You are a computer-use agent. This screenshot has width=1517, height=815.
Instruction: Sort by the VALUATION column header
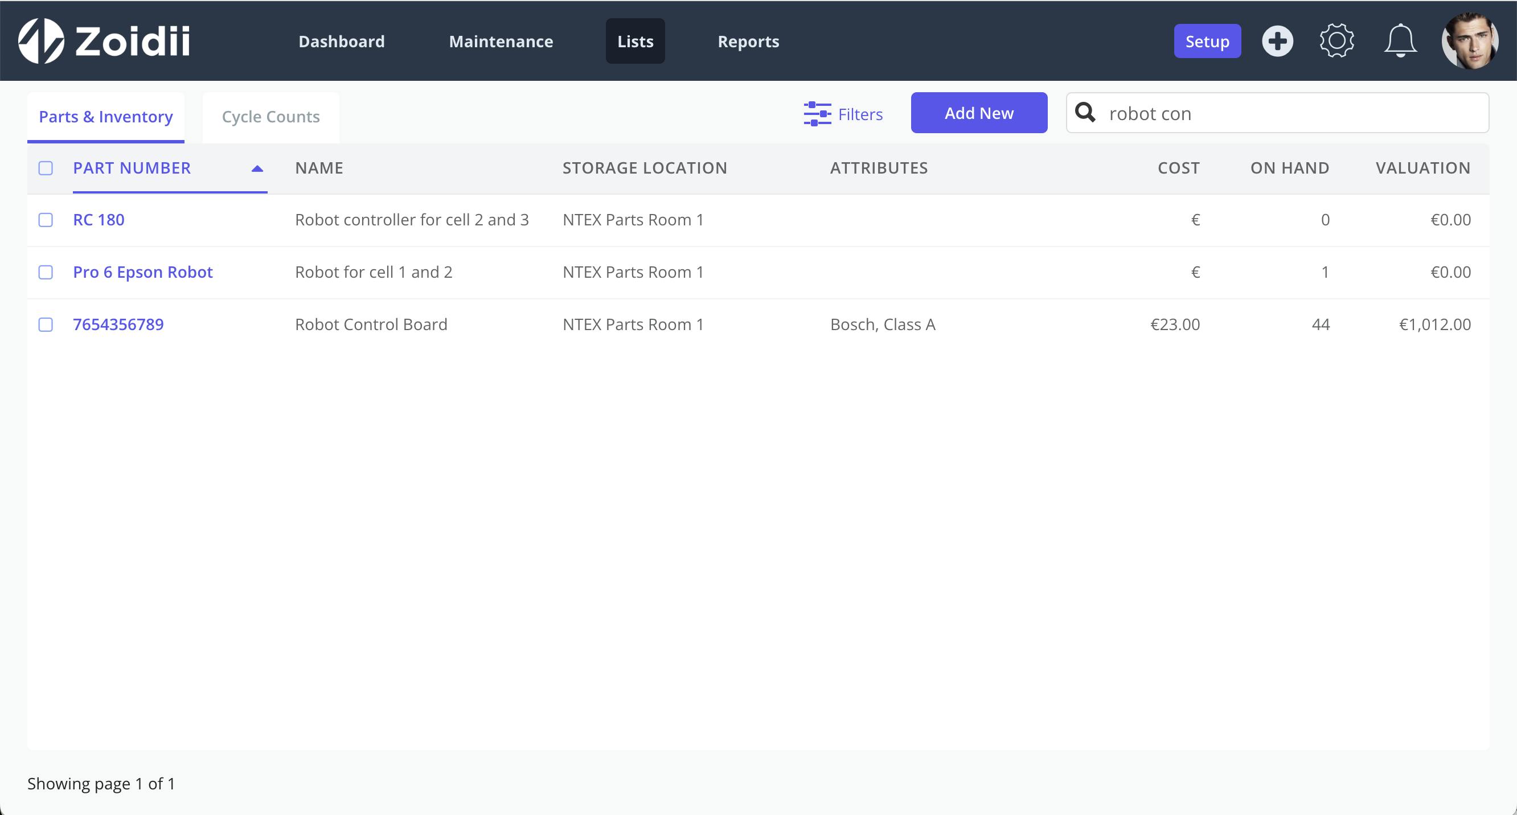1423,168
